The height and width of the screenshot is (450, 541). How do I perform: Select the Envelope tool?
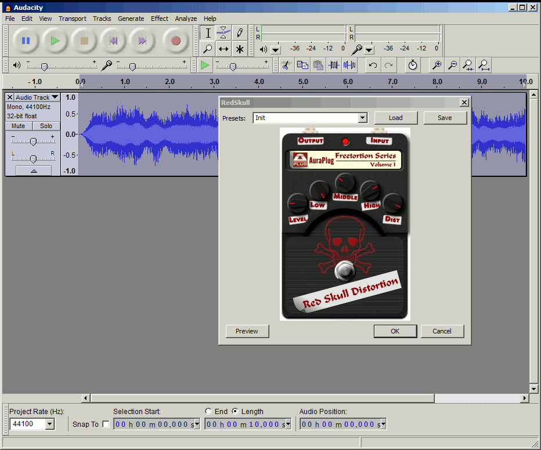tap(223, 33)
